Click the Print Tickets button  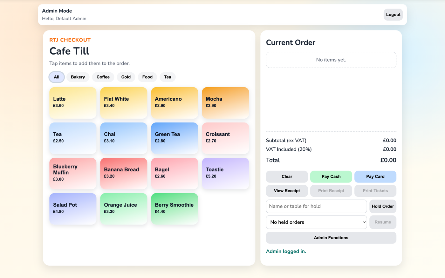(x=375, y=191)
